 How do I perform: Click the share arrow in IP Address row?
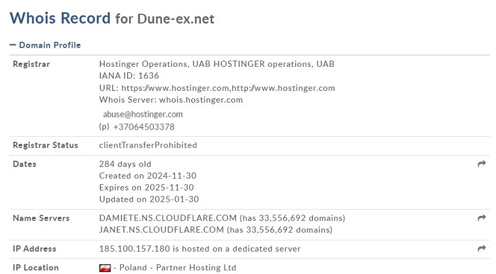[482, 249]
